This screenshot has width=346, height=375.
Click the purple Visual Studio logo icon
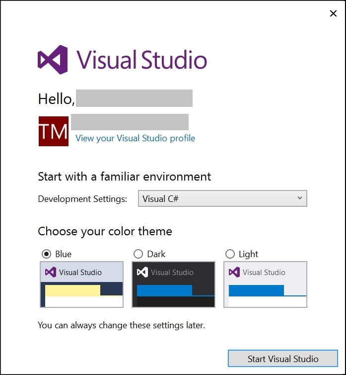click(53, 60)
